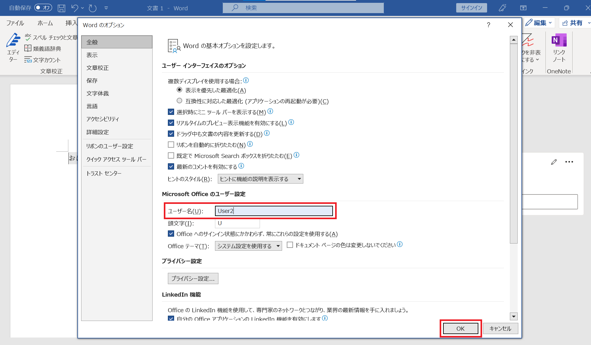Click the scroll down arrow in dialog
Image resolution: width=591 pixels, height=345 pixels.
point(514,316)
